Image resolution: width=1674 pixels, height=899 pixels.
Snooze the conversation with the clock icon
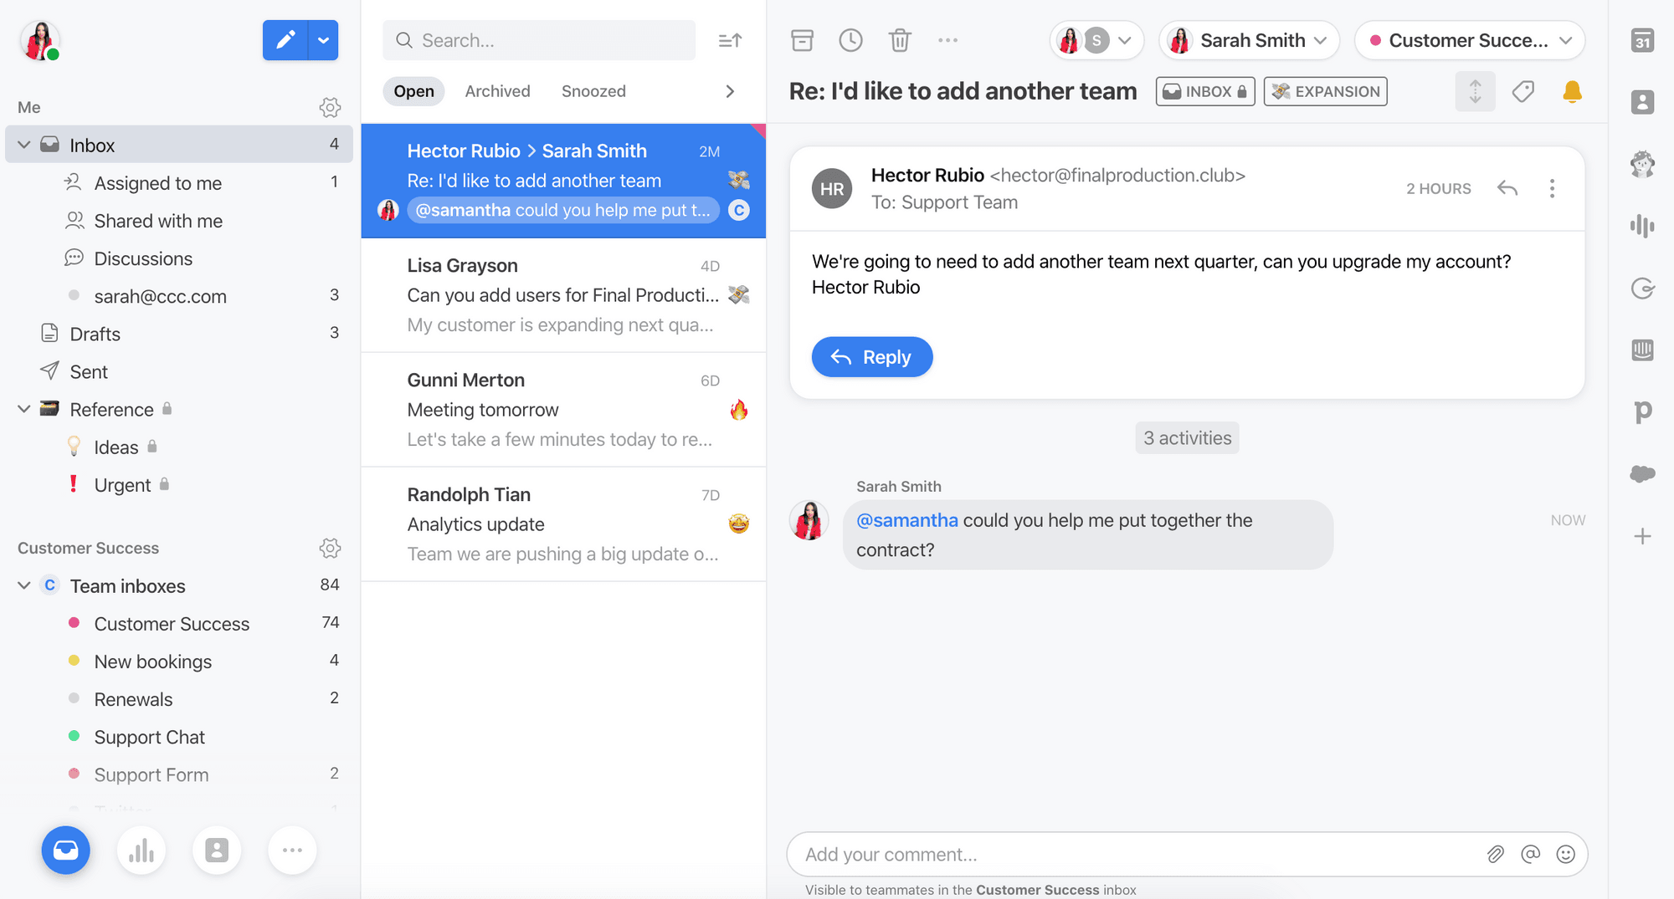pos(850,40)
